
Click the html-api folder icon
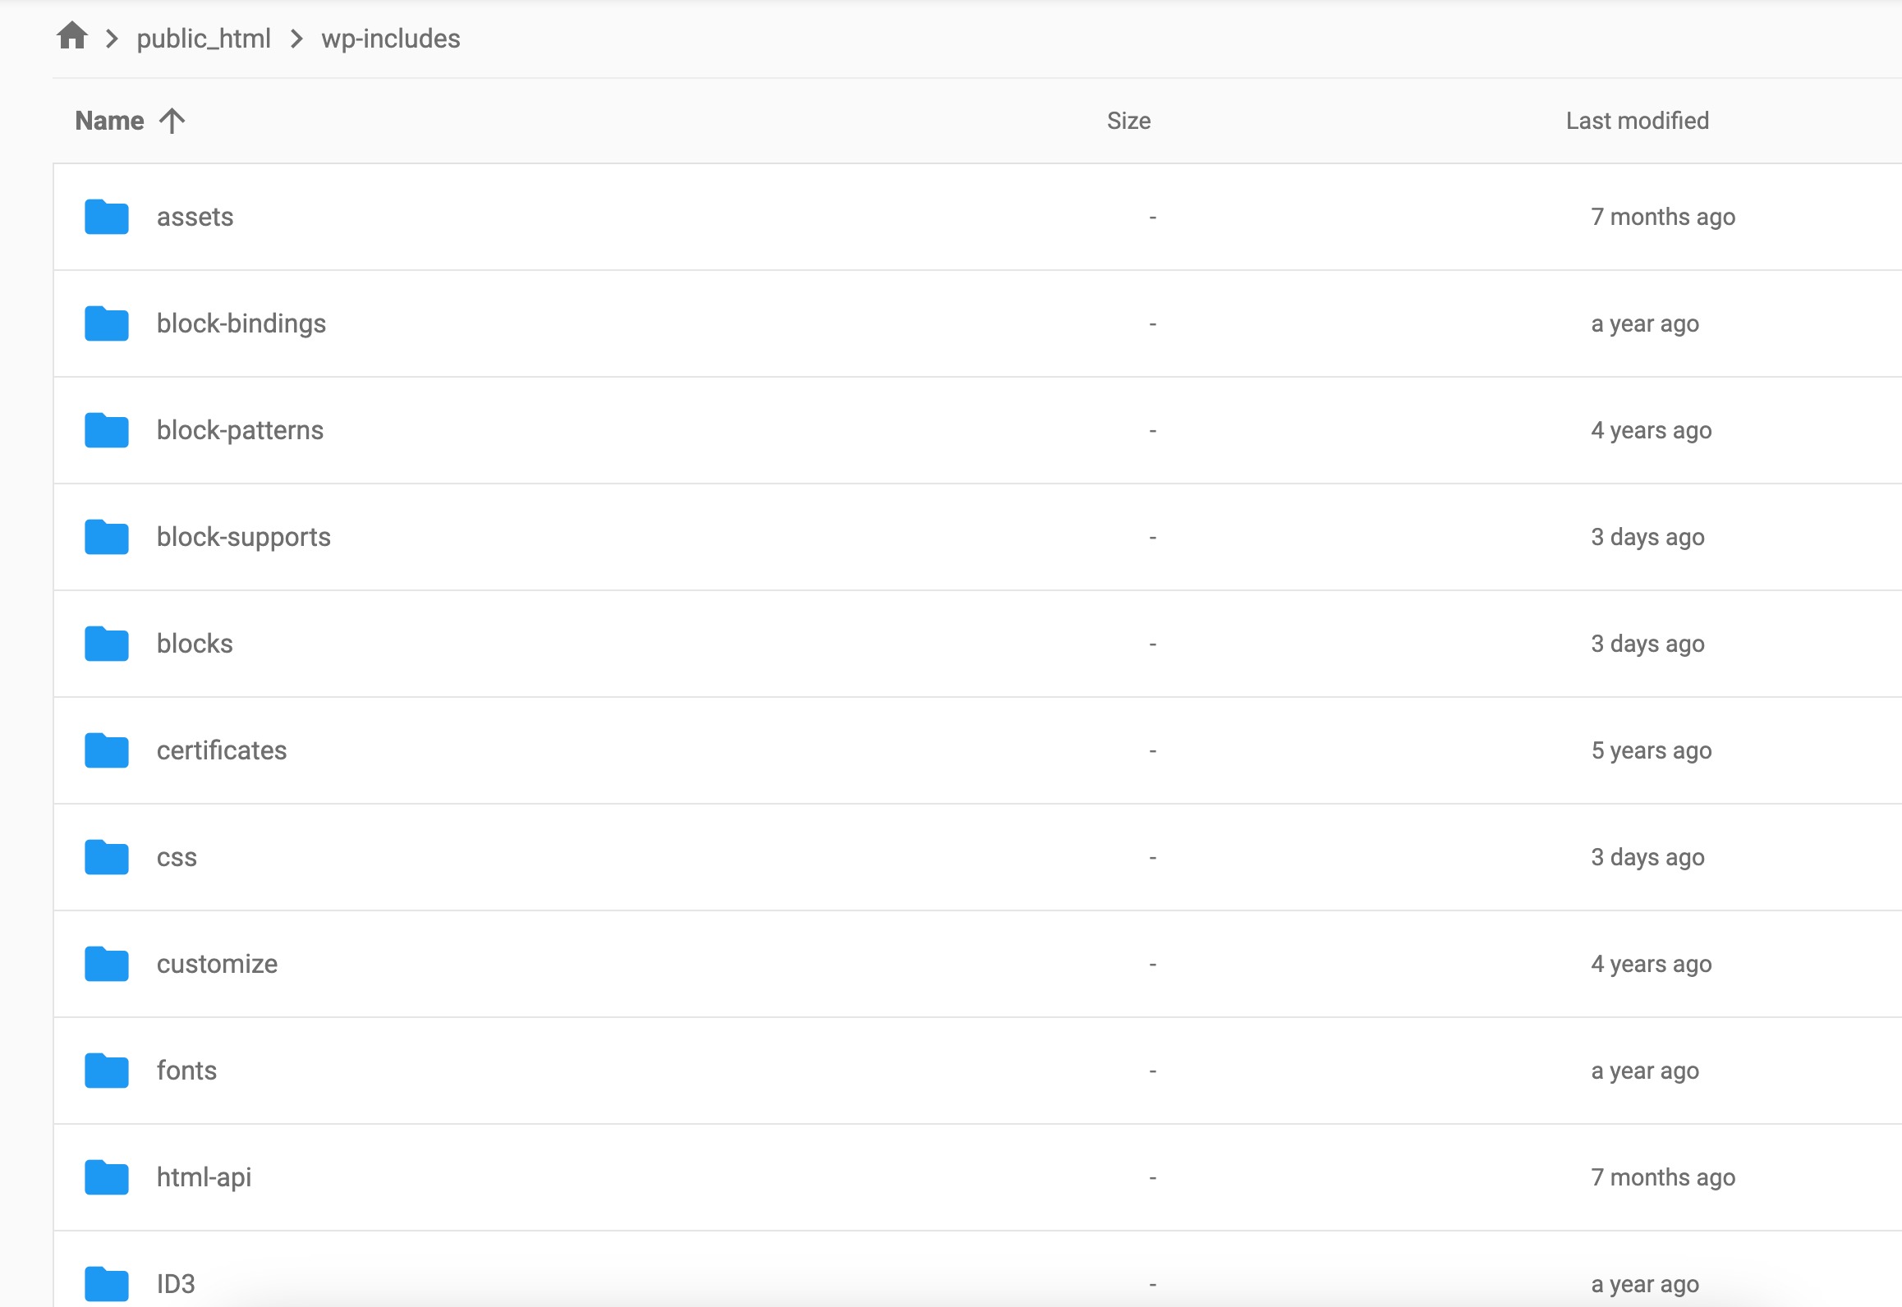click(x=107, y=1177)
